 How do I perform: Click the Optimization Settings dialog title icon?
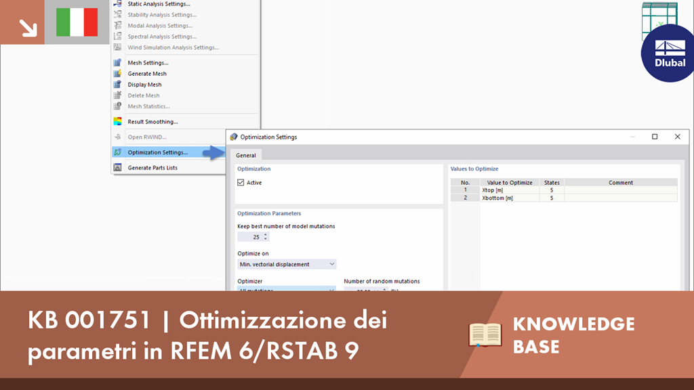tap(234, 137)
